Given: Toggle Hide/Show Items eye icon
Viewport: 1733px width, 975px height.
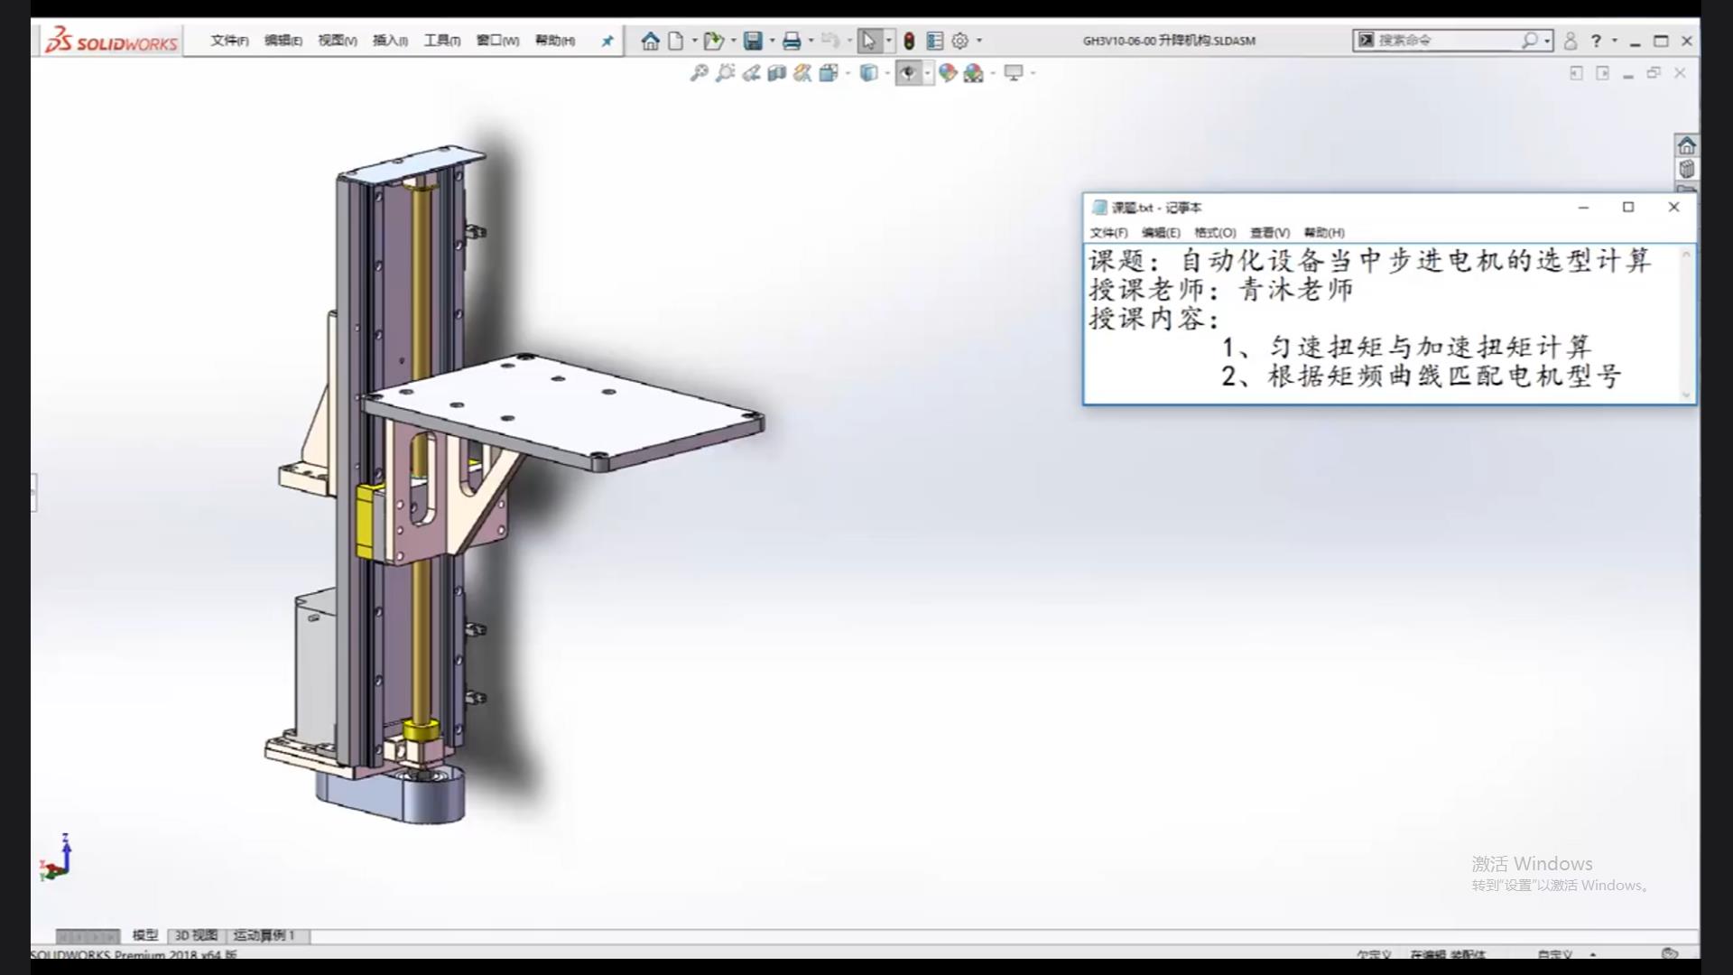Looking at the screenshot, I should click(x=908, y=73).
